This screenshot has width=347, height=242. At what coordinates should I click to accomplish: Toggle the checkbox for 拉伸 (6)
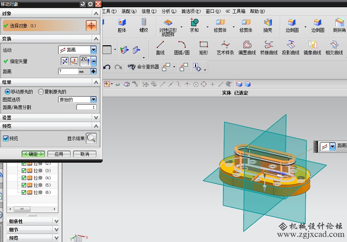[x=24, y=192]
